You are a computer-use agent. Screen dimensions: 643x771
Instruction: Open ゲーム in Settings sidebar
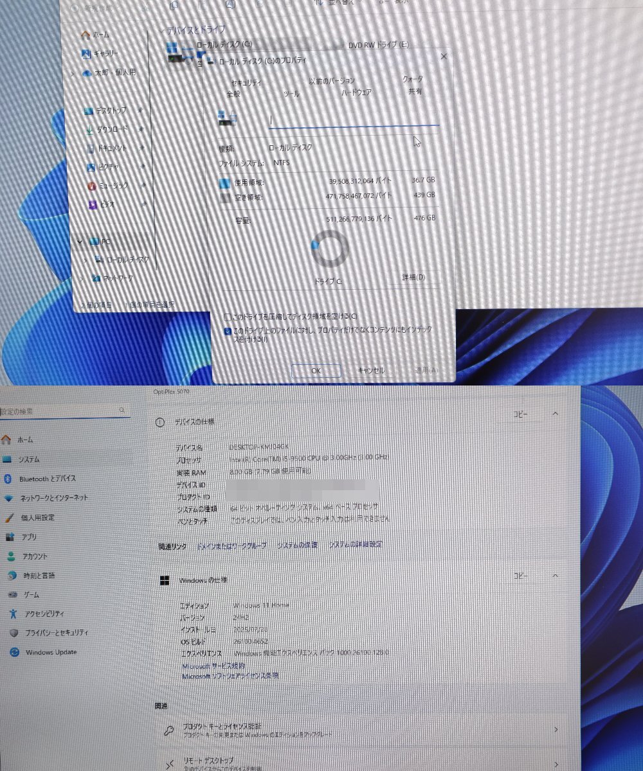24,594
